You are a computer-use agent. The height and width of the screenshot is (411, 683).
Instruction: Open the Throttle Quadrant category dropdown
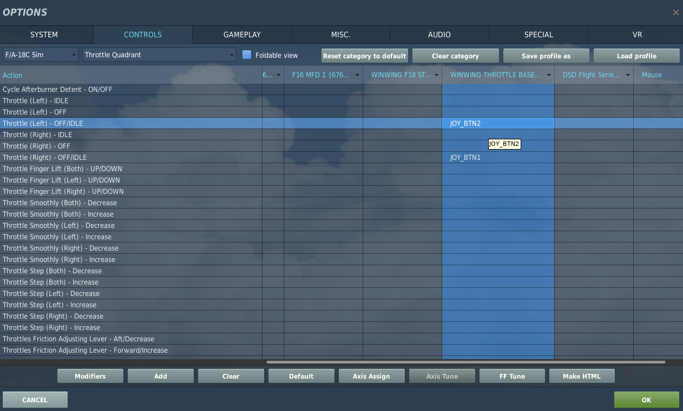159,55
